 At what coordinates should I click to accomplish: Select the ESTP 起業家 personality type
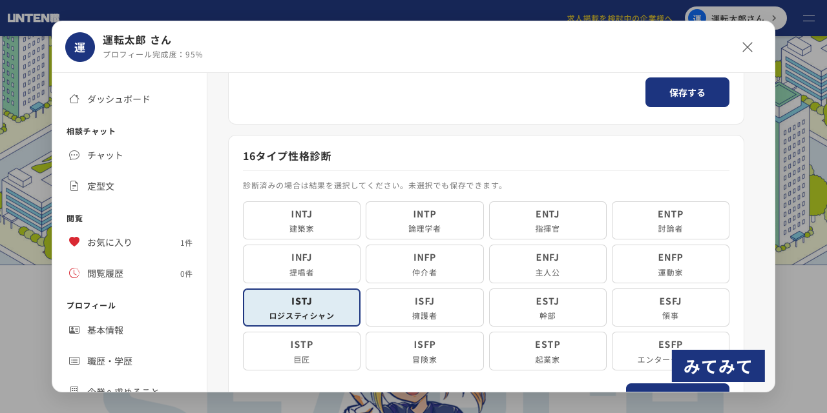click(548, 351)
